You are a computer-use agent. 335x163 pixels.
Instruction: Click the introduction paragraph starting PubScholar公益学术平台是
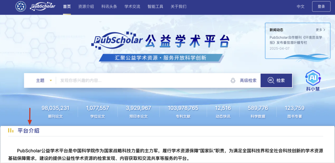166,155
